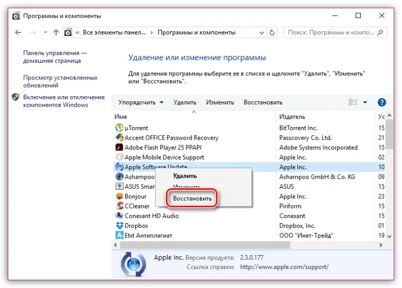Image resolution: width=402 pixels, height=288 pixels.
Task: Click the horizontal scrollbar thumb
Action: click(205, 245)
